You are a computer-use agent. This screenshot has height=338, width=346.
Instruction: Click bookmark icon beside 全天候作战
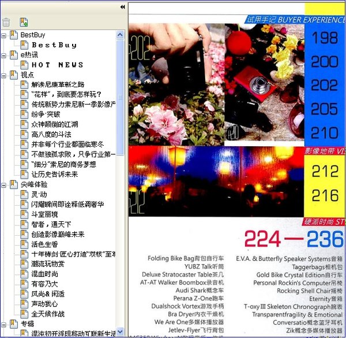point(24,314)
